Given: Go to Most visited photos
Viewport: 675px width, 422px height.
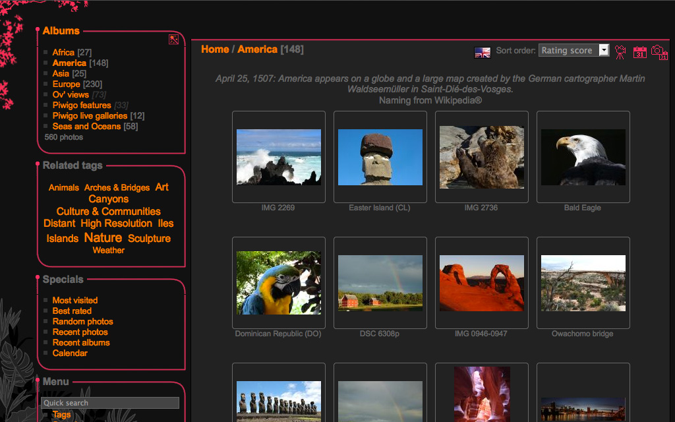Looking at the screenshot, I should (74, 301).
